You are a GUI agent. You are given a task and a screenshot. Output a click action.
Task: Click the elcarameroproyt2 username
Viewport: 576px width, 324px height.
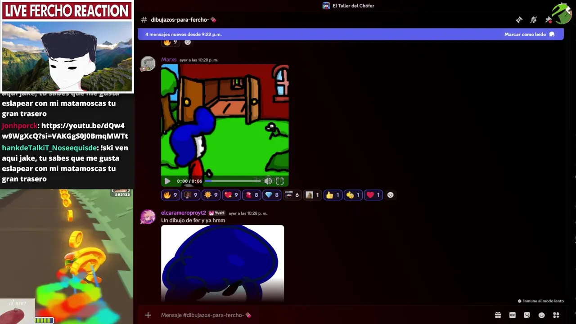click(x=184, y=213)
